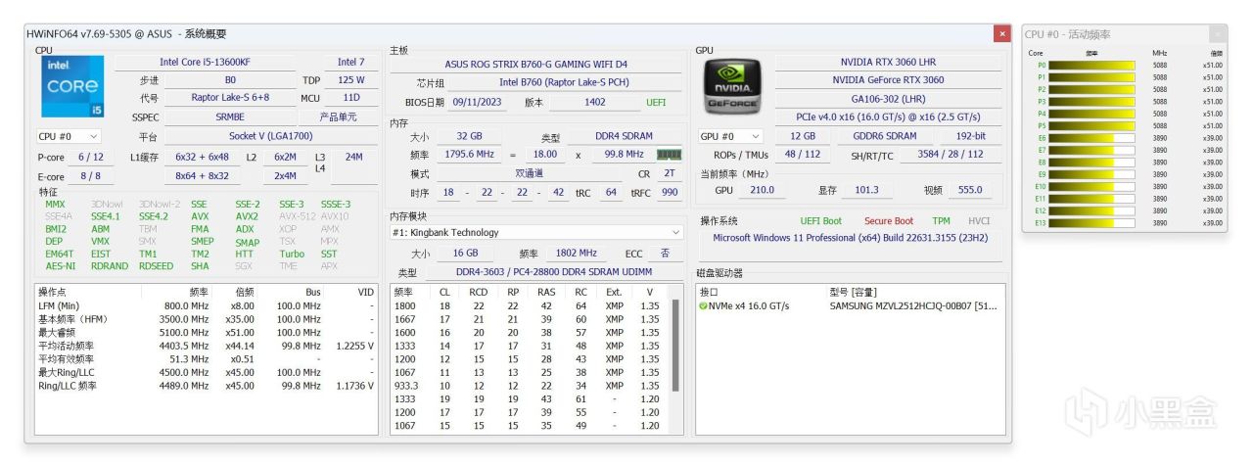The height and width of the screenshot is (466, 1253).
Task: Expand the #1: Kingbank Technology memory module dropdown
Action: coord(536,233)
